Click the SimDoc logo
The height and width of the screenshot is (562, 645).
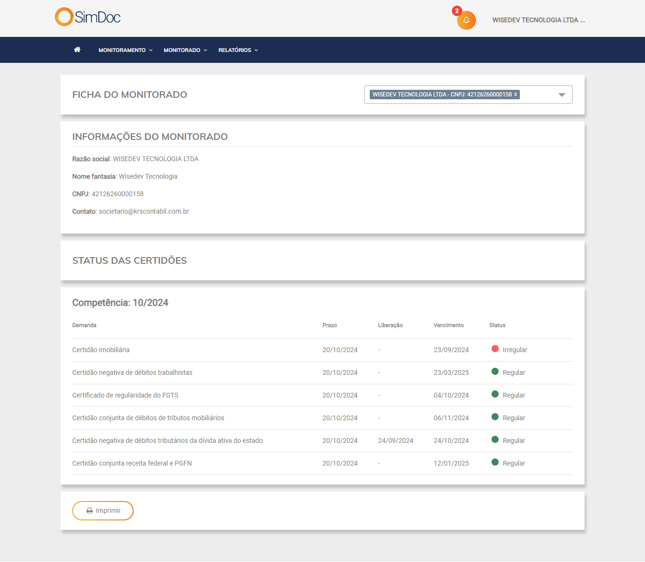[88, 17]
